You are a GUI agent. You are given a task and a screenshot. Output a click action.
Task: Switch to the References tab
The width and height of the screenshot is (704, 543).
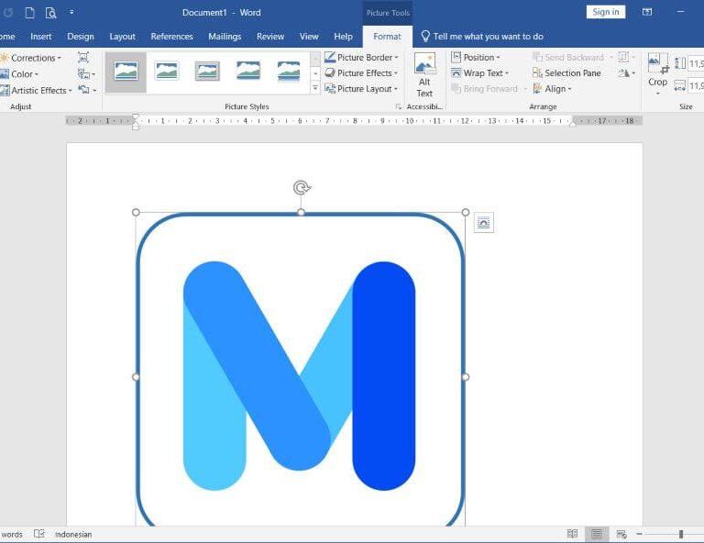(x=171, y=37)
